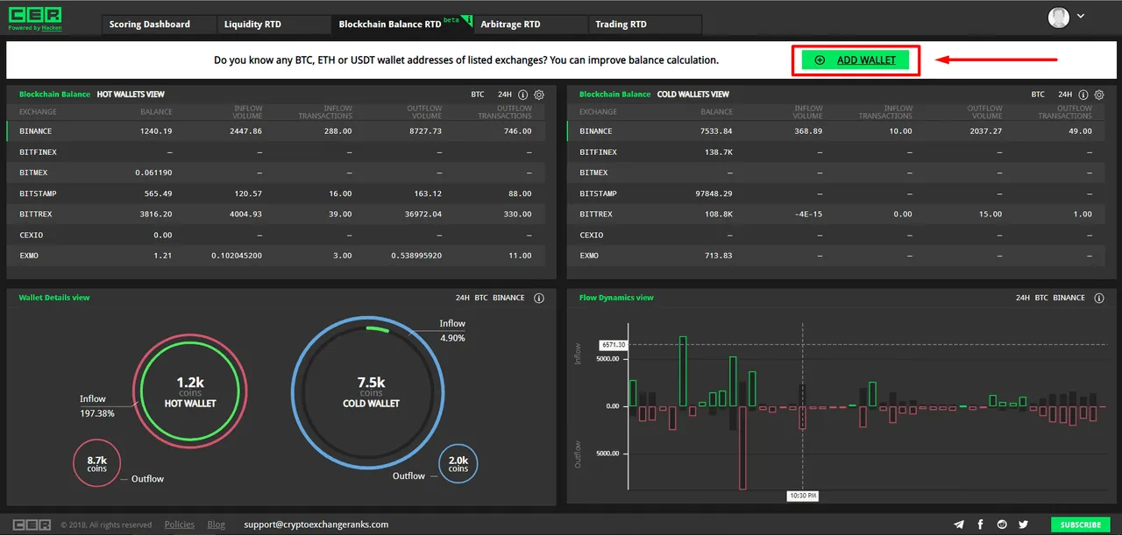Viewport: 1122px width, 535px height.
Task: Change BINANCE exchange in Flow Dynamics view
Action: point(1069,298)
